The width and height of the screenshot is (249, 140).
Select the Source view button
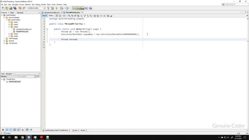44,16
